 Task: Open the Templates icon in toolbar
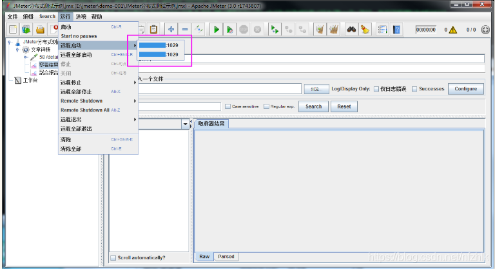pyautogui.click(x=26, y=30)
